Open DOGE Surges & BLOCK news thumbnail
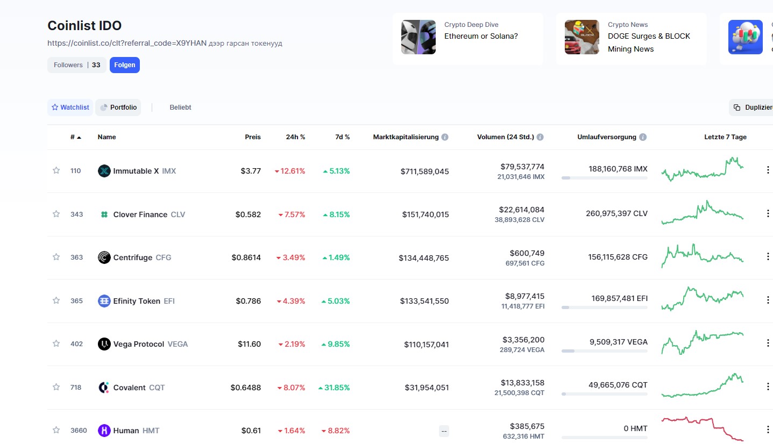The height and width of the screenshot is (444, 773). pyautogui.click(x=582, y=37)
